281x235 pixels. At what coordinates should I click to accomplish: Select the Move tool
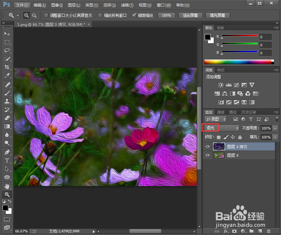[x=7, y=34]
